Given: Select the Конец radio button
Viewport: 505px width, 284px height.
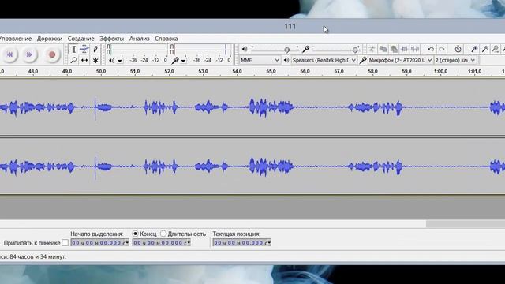Looking at the screenshot, I should point(135,234).
